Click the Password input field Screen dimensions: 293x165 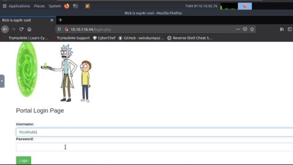click(x=154, y=147)
